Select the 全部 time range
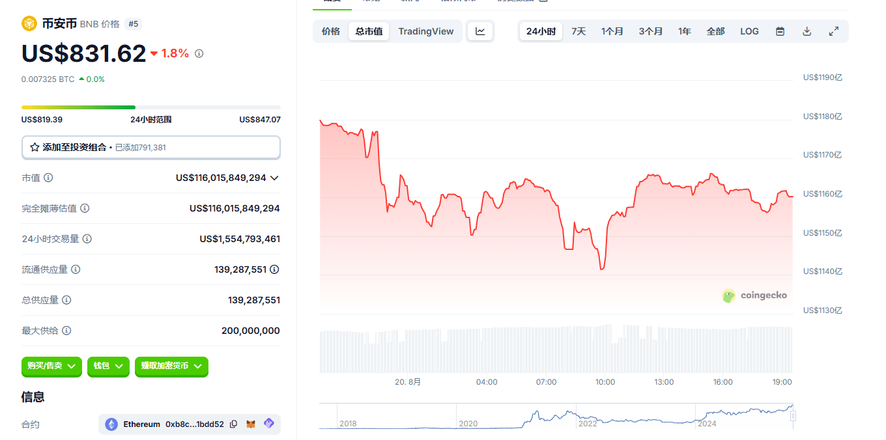Viewport: 886px width, 440px height. [x=715, y=31]
